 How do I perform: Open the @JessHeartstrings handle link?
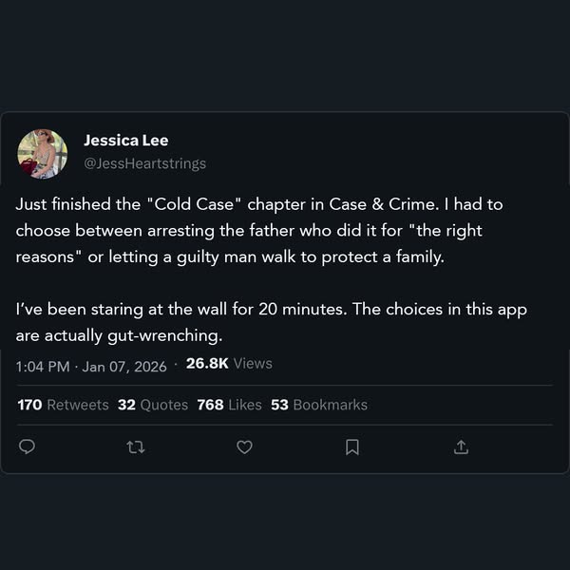pos(145,163)
